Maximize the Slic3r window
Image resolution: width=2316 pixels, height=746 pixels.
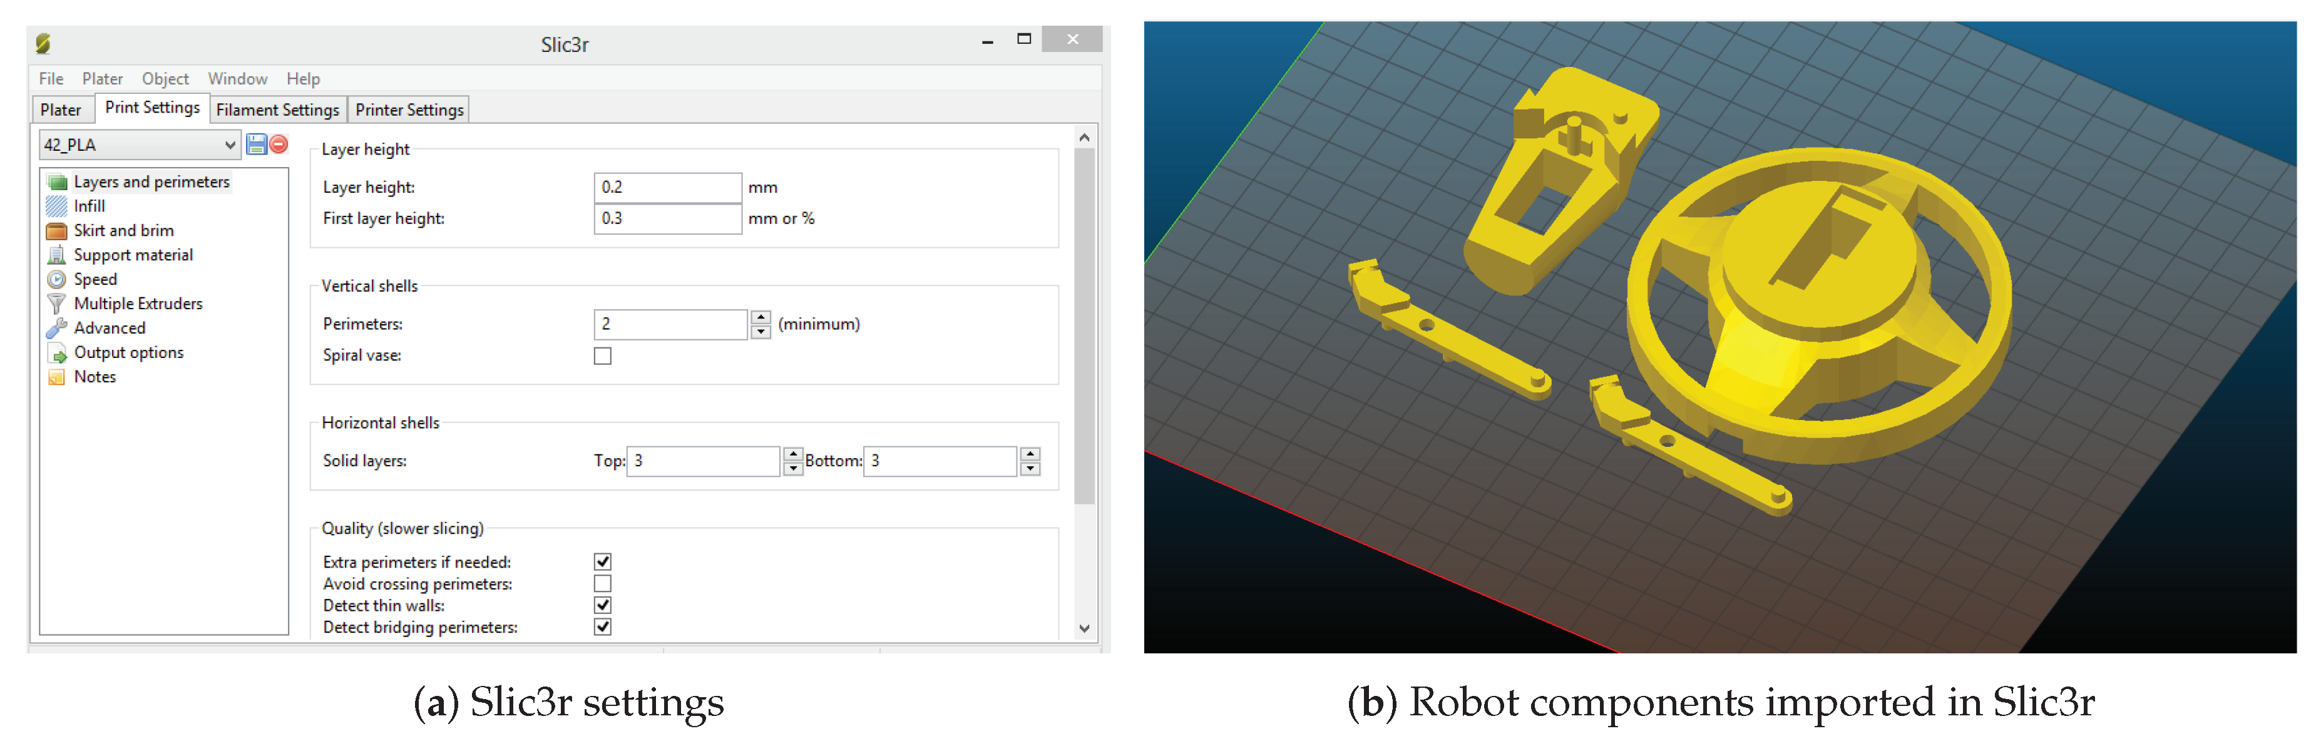[x=1024, y=39]
